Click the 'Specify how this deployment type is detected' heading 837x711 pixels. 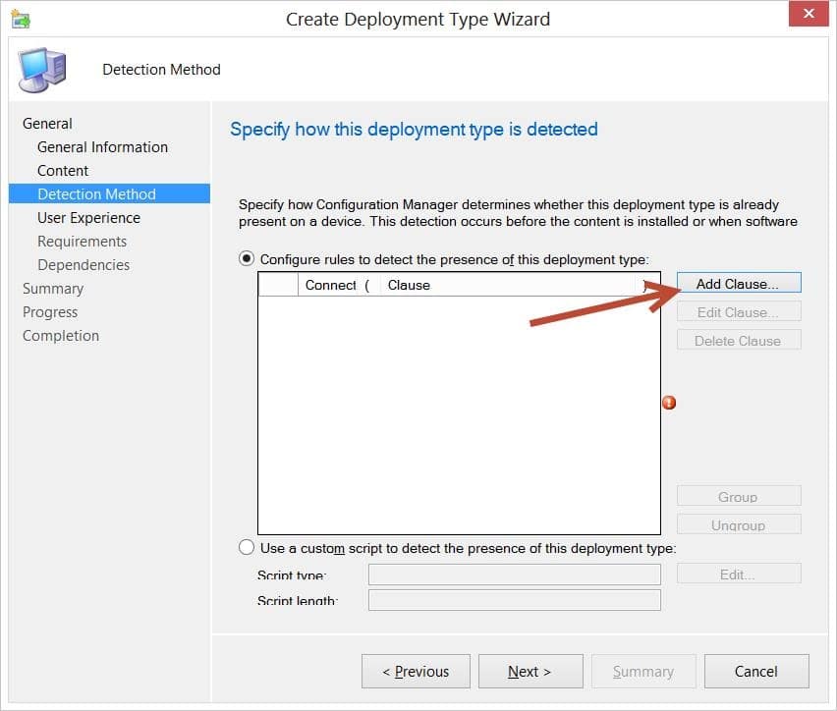tap(414, 130)
